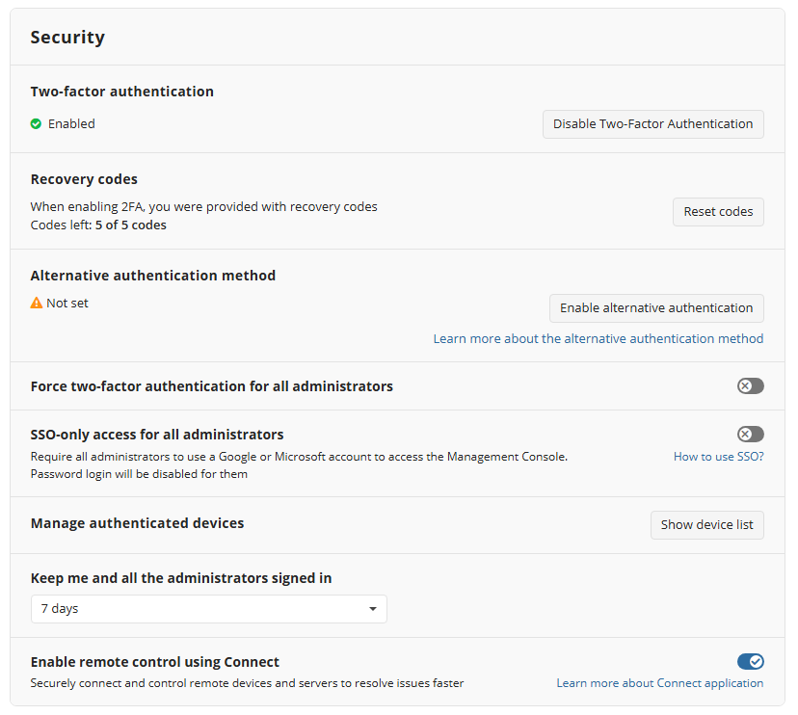Image resolution: width=798 pixels, height=715 pixels.
Task: Follow the How to use SSO? link
Action: coord(718,457)
